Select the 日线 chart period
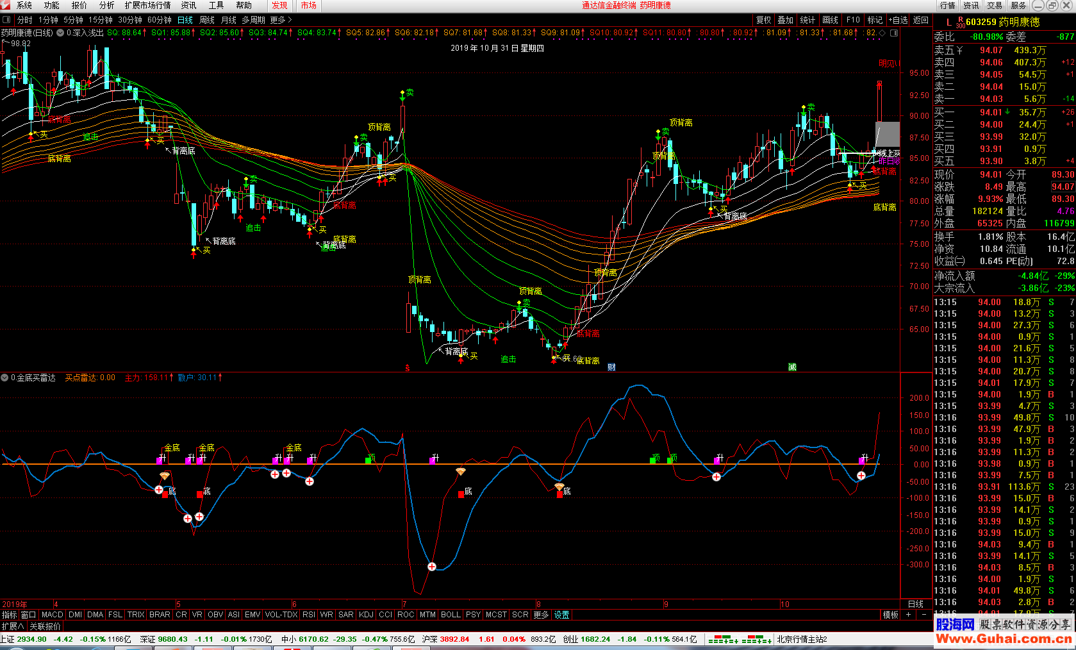 click(x=185, y=20)
